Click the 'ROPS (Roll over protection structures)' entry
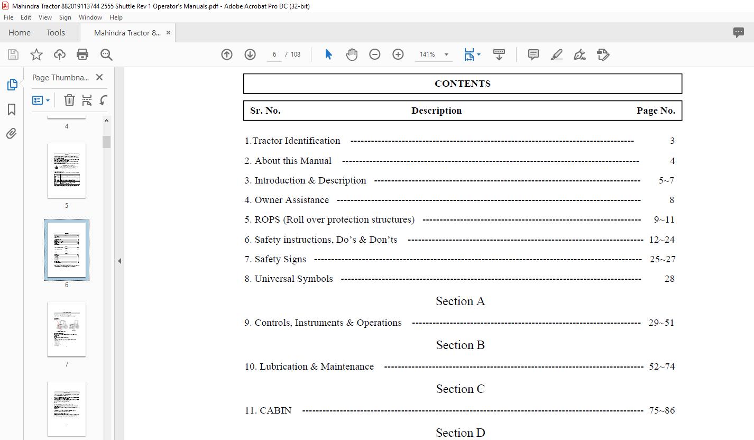754x440 pixels. [329, 219]
